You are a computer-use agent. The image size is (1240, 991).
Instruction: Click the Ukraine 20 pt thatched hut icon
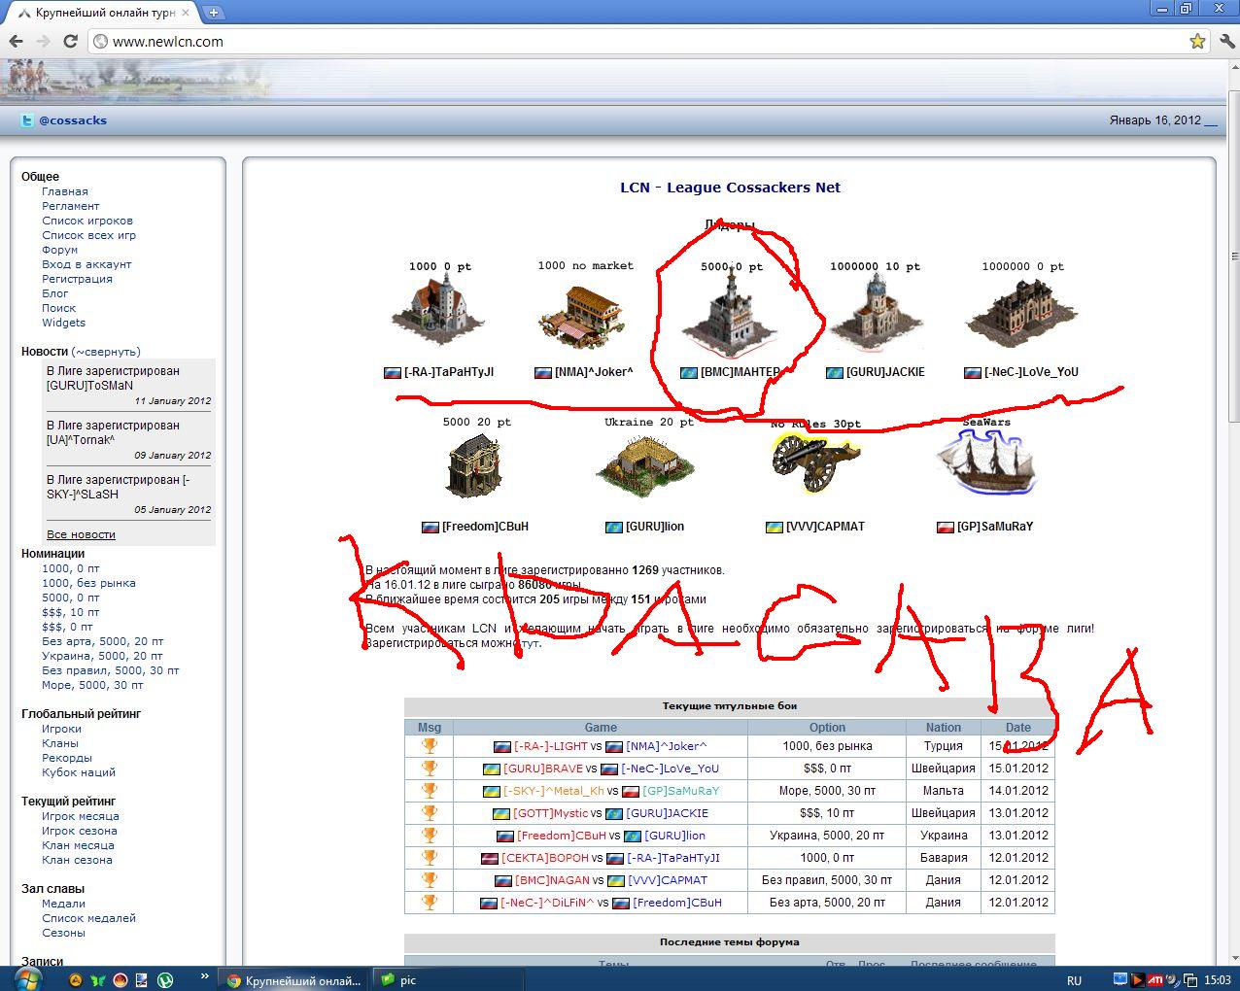[x=645, y=464]
